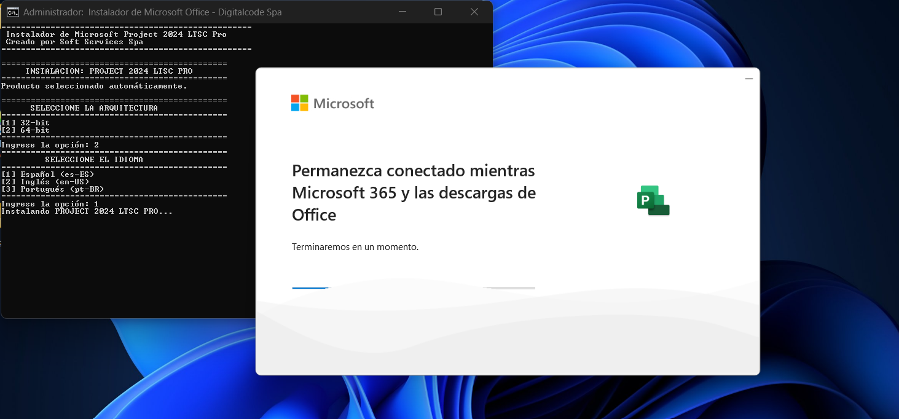Minimize the command prompt window
The image size is (899, 419).
402,12
